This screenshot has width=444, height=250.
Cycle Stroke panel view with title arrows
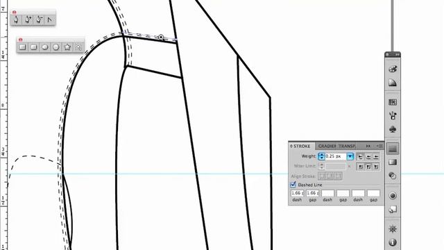[291, 147]
